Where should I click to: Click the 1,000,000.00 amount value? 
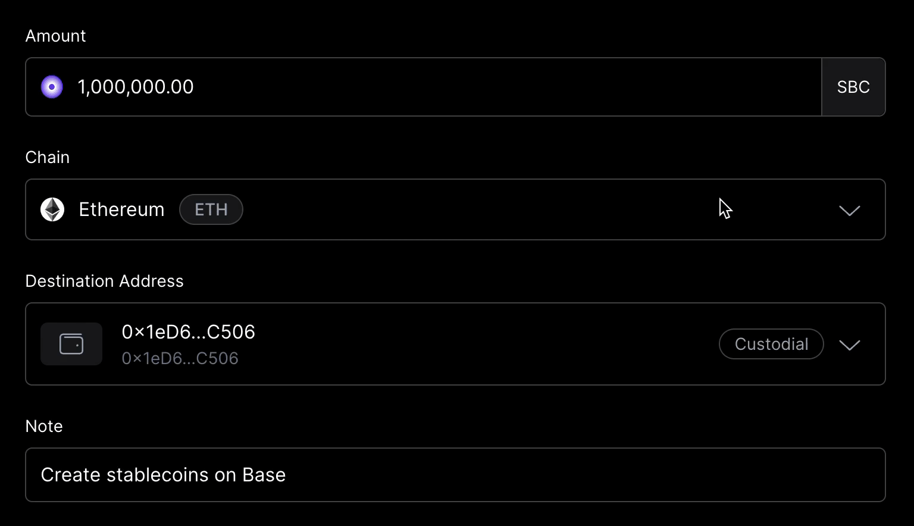pyautogui.click(x=136, y=87)
